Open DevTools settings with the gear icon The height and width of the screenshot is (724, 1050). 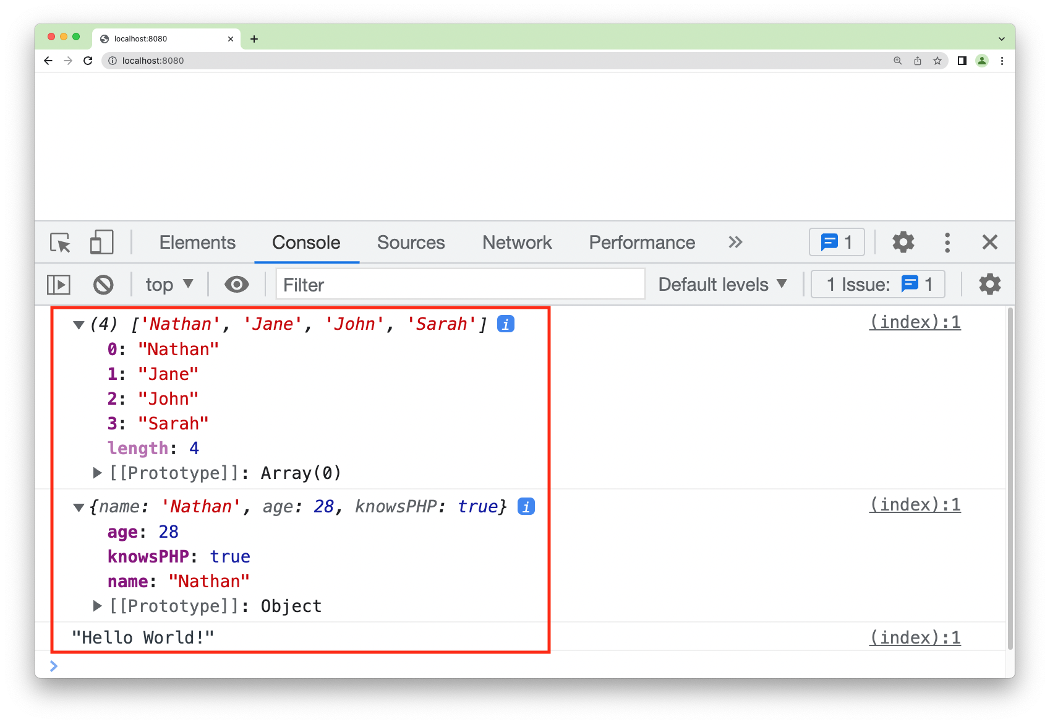tap(903, 242)
